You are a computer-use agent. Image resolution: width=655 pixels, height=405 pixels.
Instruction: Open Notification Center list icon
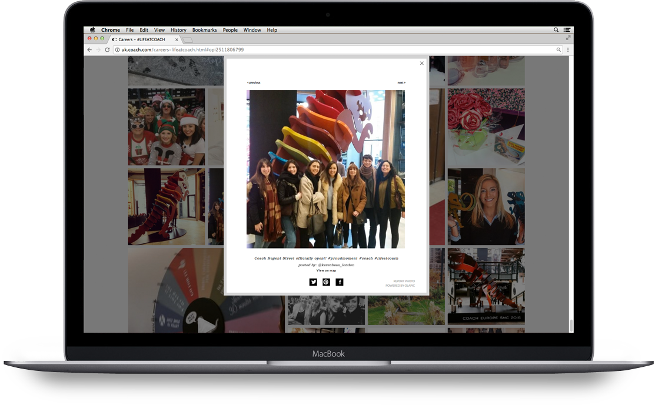pos(567,30)
